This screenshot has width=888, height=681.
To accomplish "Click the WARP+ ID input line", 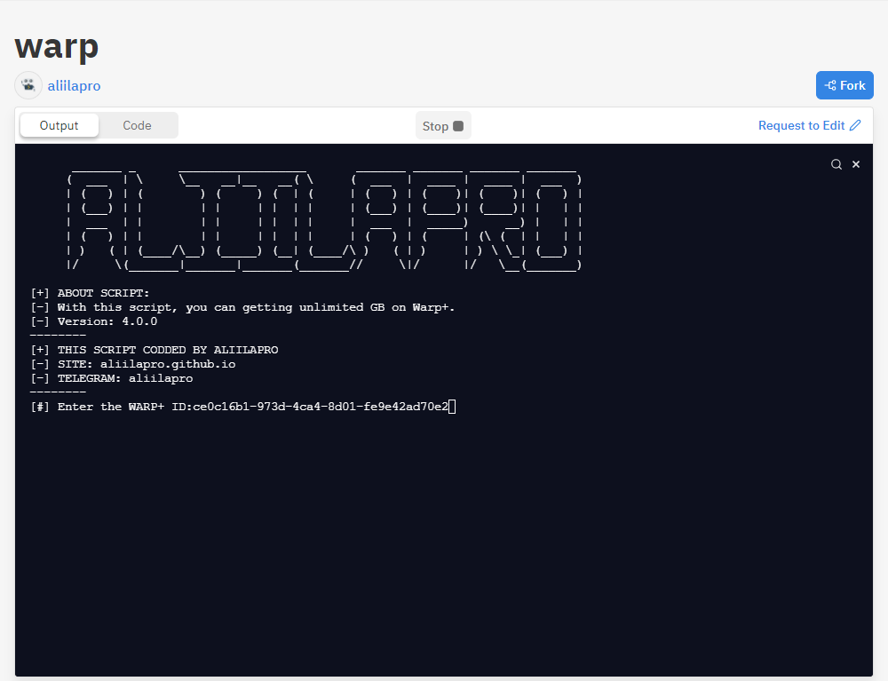I will [243, 407].
